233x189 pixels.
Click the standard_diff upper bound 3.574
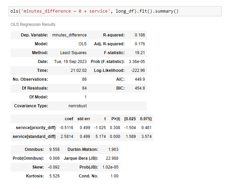146,137
